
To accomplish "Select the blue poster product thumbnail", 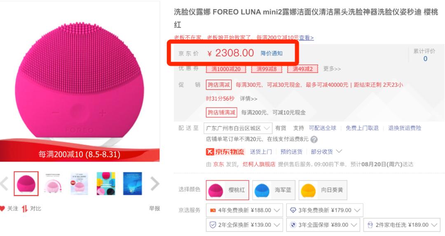I will [132, 183].
